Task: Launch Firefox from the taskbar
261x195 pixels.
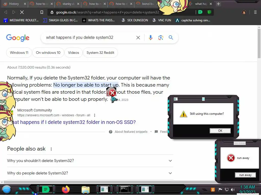Action: 66,189
